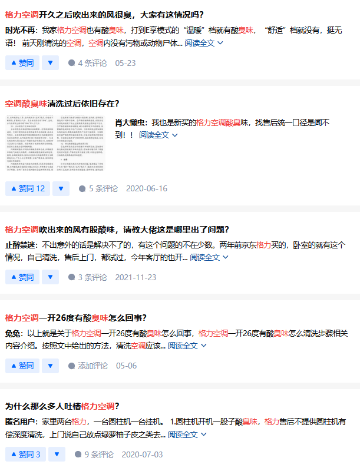Click author name 兔兔

tap(12, 334)
